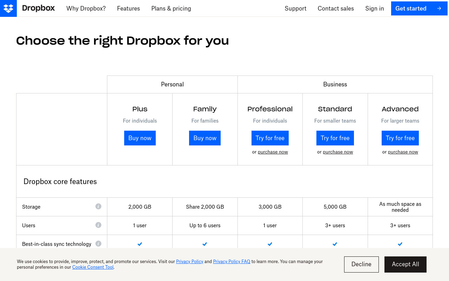Viewport: 449px width, 281px height.
Task: Open the Storage info icon
Action: (98, 206)
